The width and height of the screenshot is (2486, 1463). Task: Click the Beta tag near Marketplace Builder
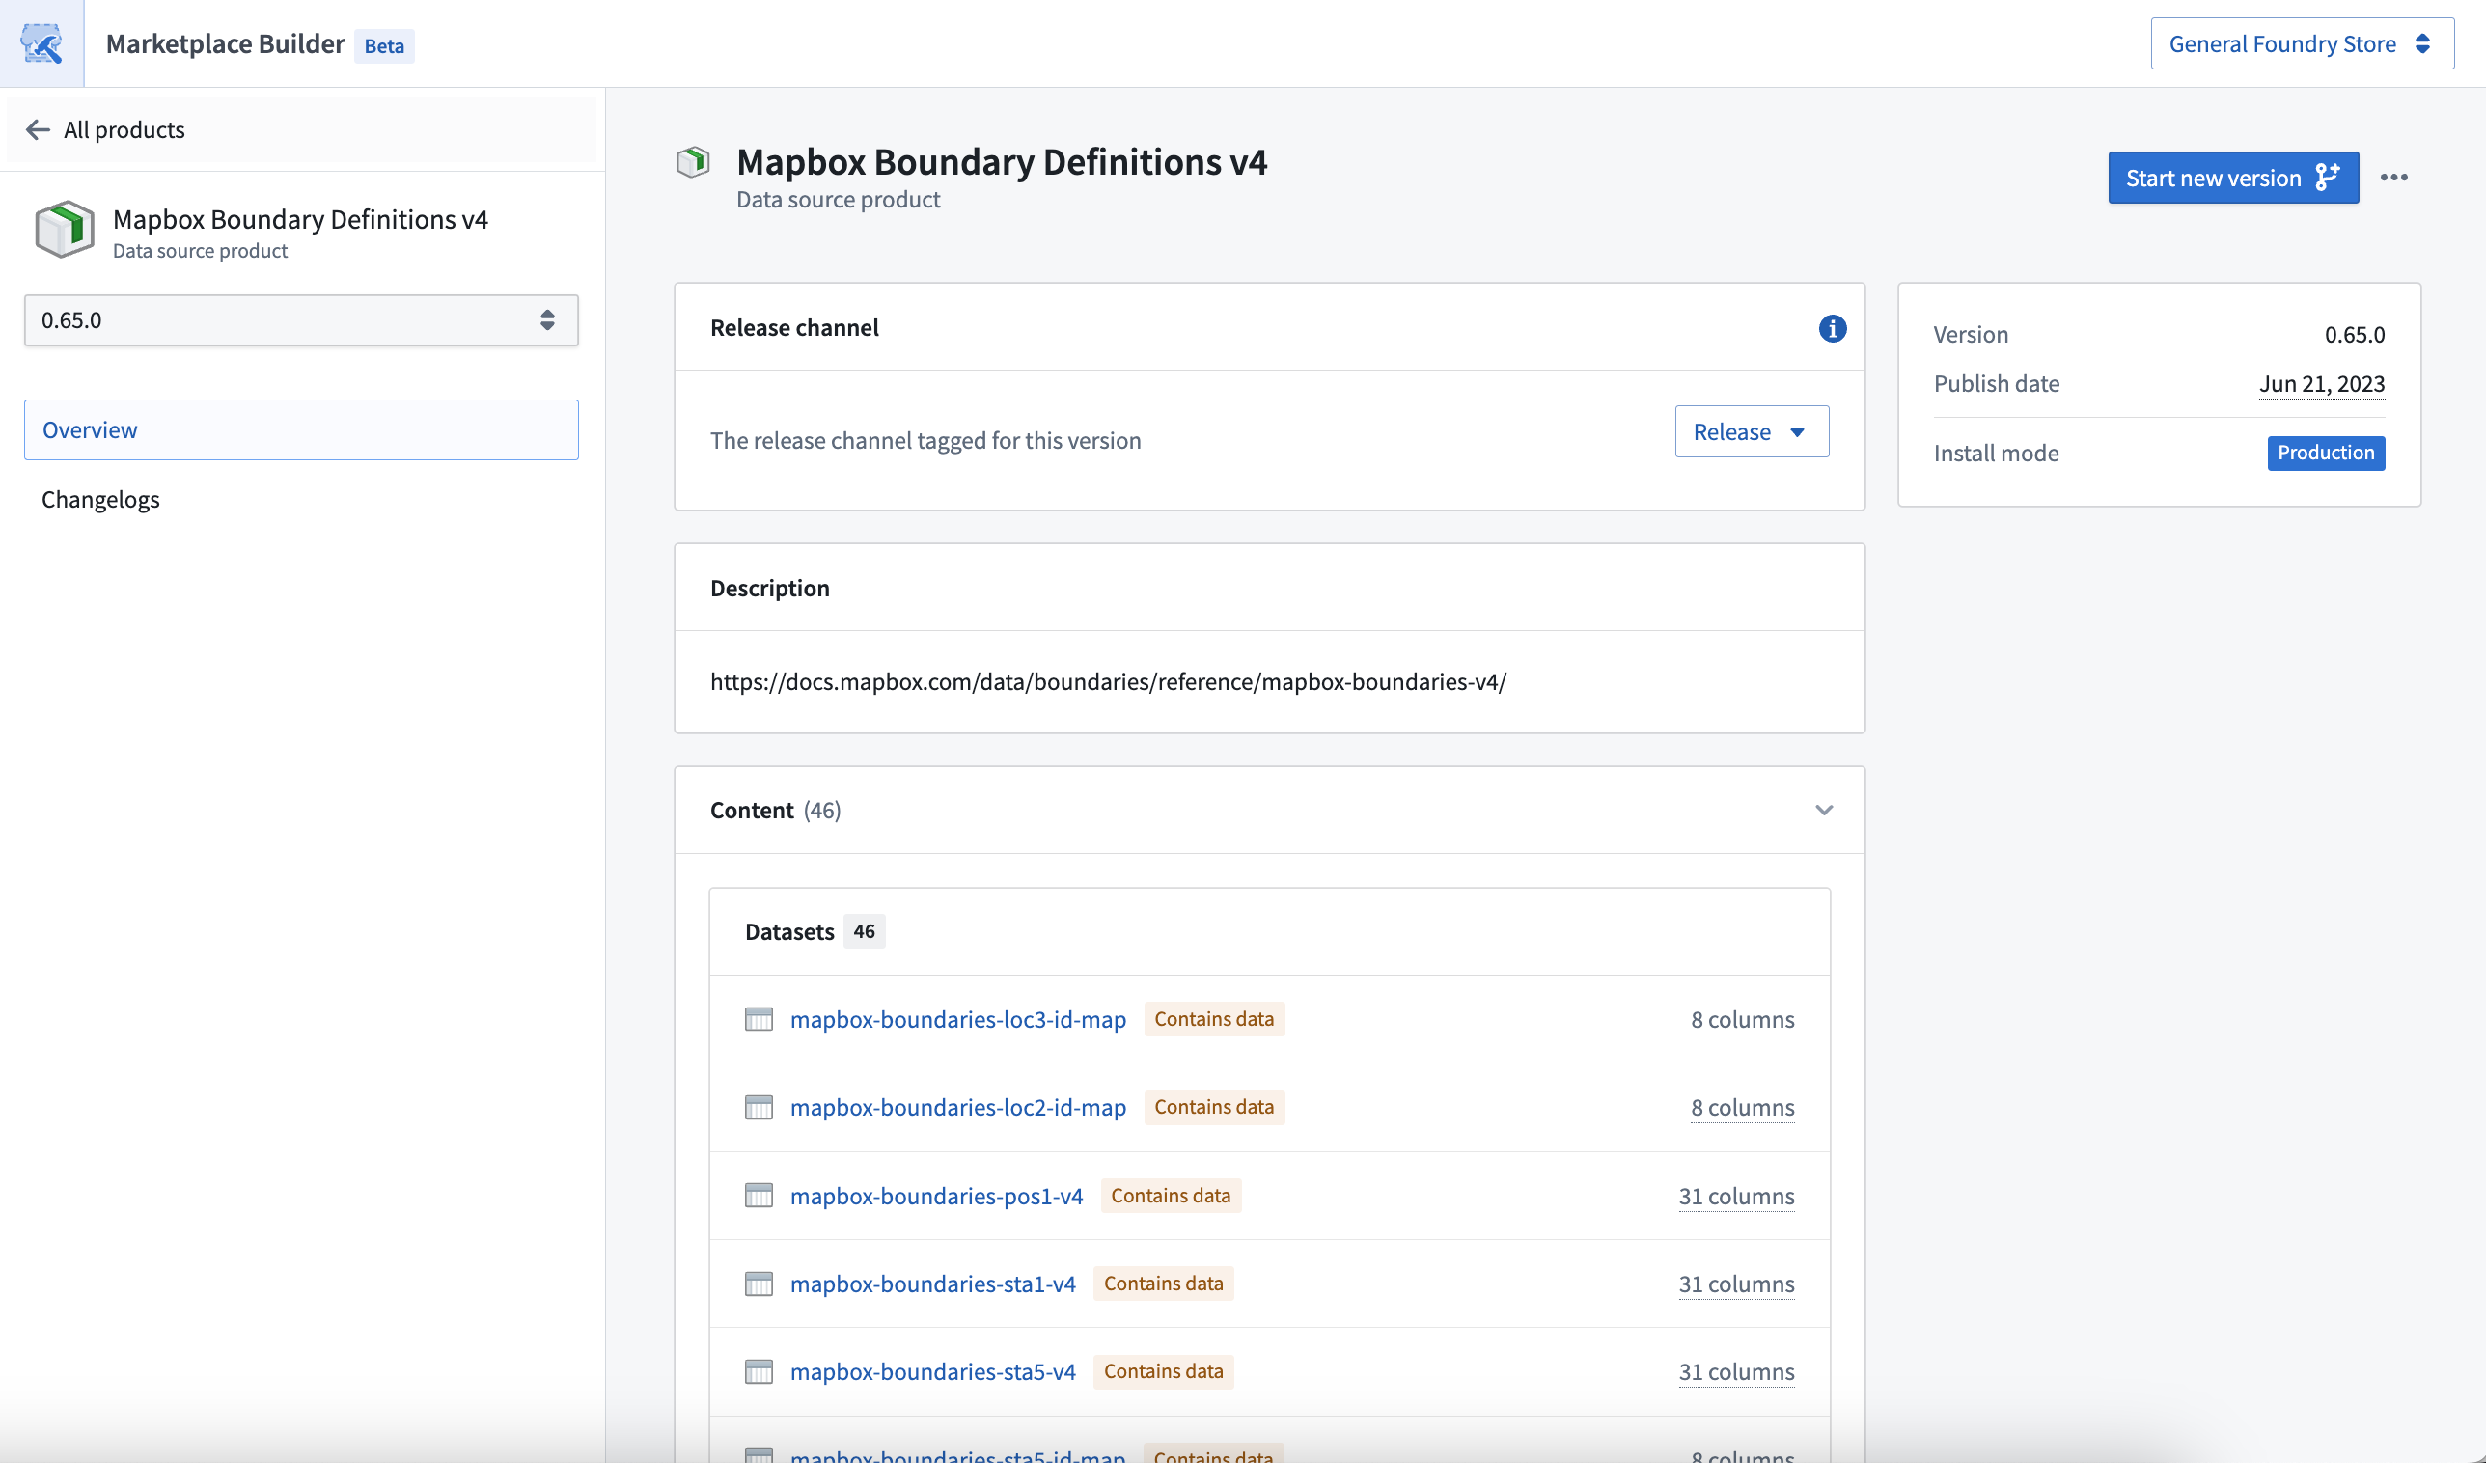coord(384,45)
